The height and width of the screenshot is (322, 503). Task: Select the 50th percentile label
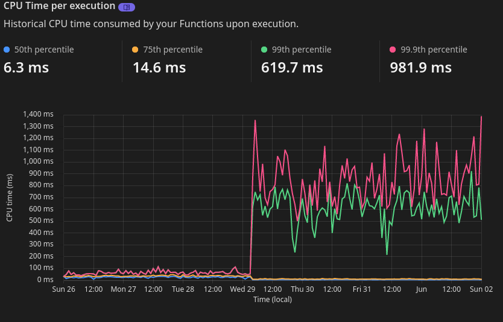44,50
